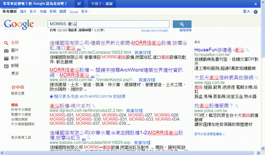This screenshot has width=265, height=155.
Task: Click preview magnifier after 衛浴設備-現代系列 title
Action: (94, 106)
